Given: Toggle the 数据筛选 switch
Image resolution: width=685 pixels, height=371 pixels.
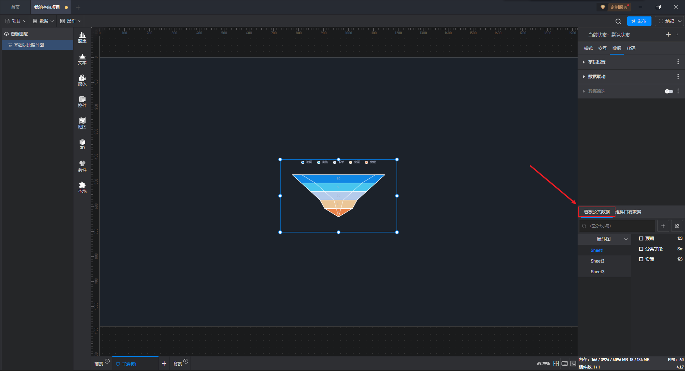Looking at the screenshot, I should pyautogui.click(x=669, y=91).
